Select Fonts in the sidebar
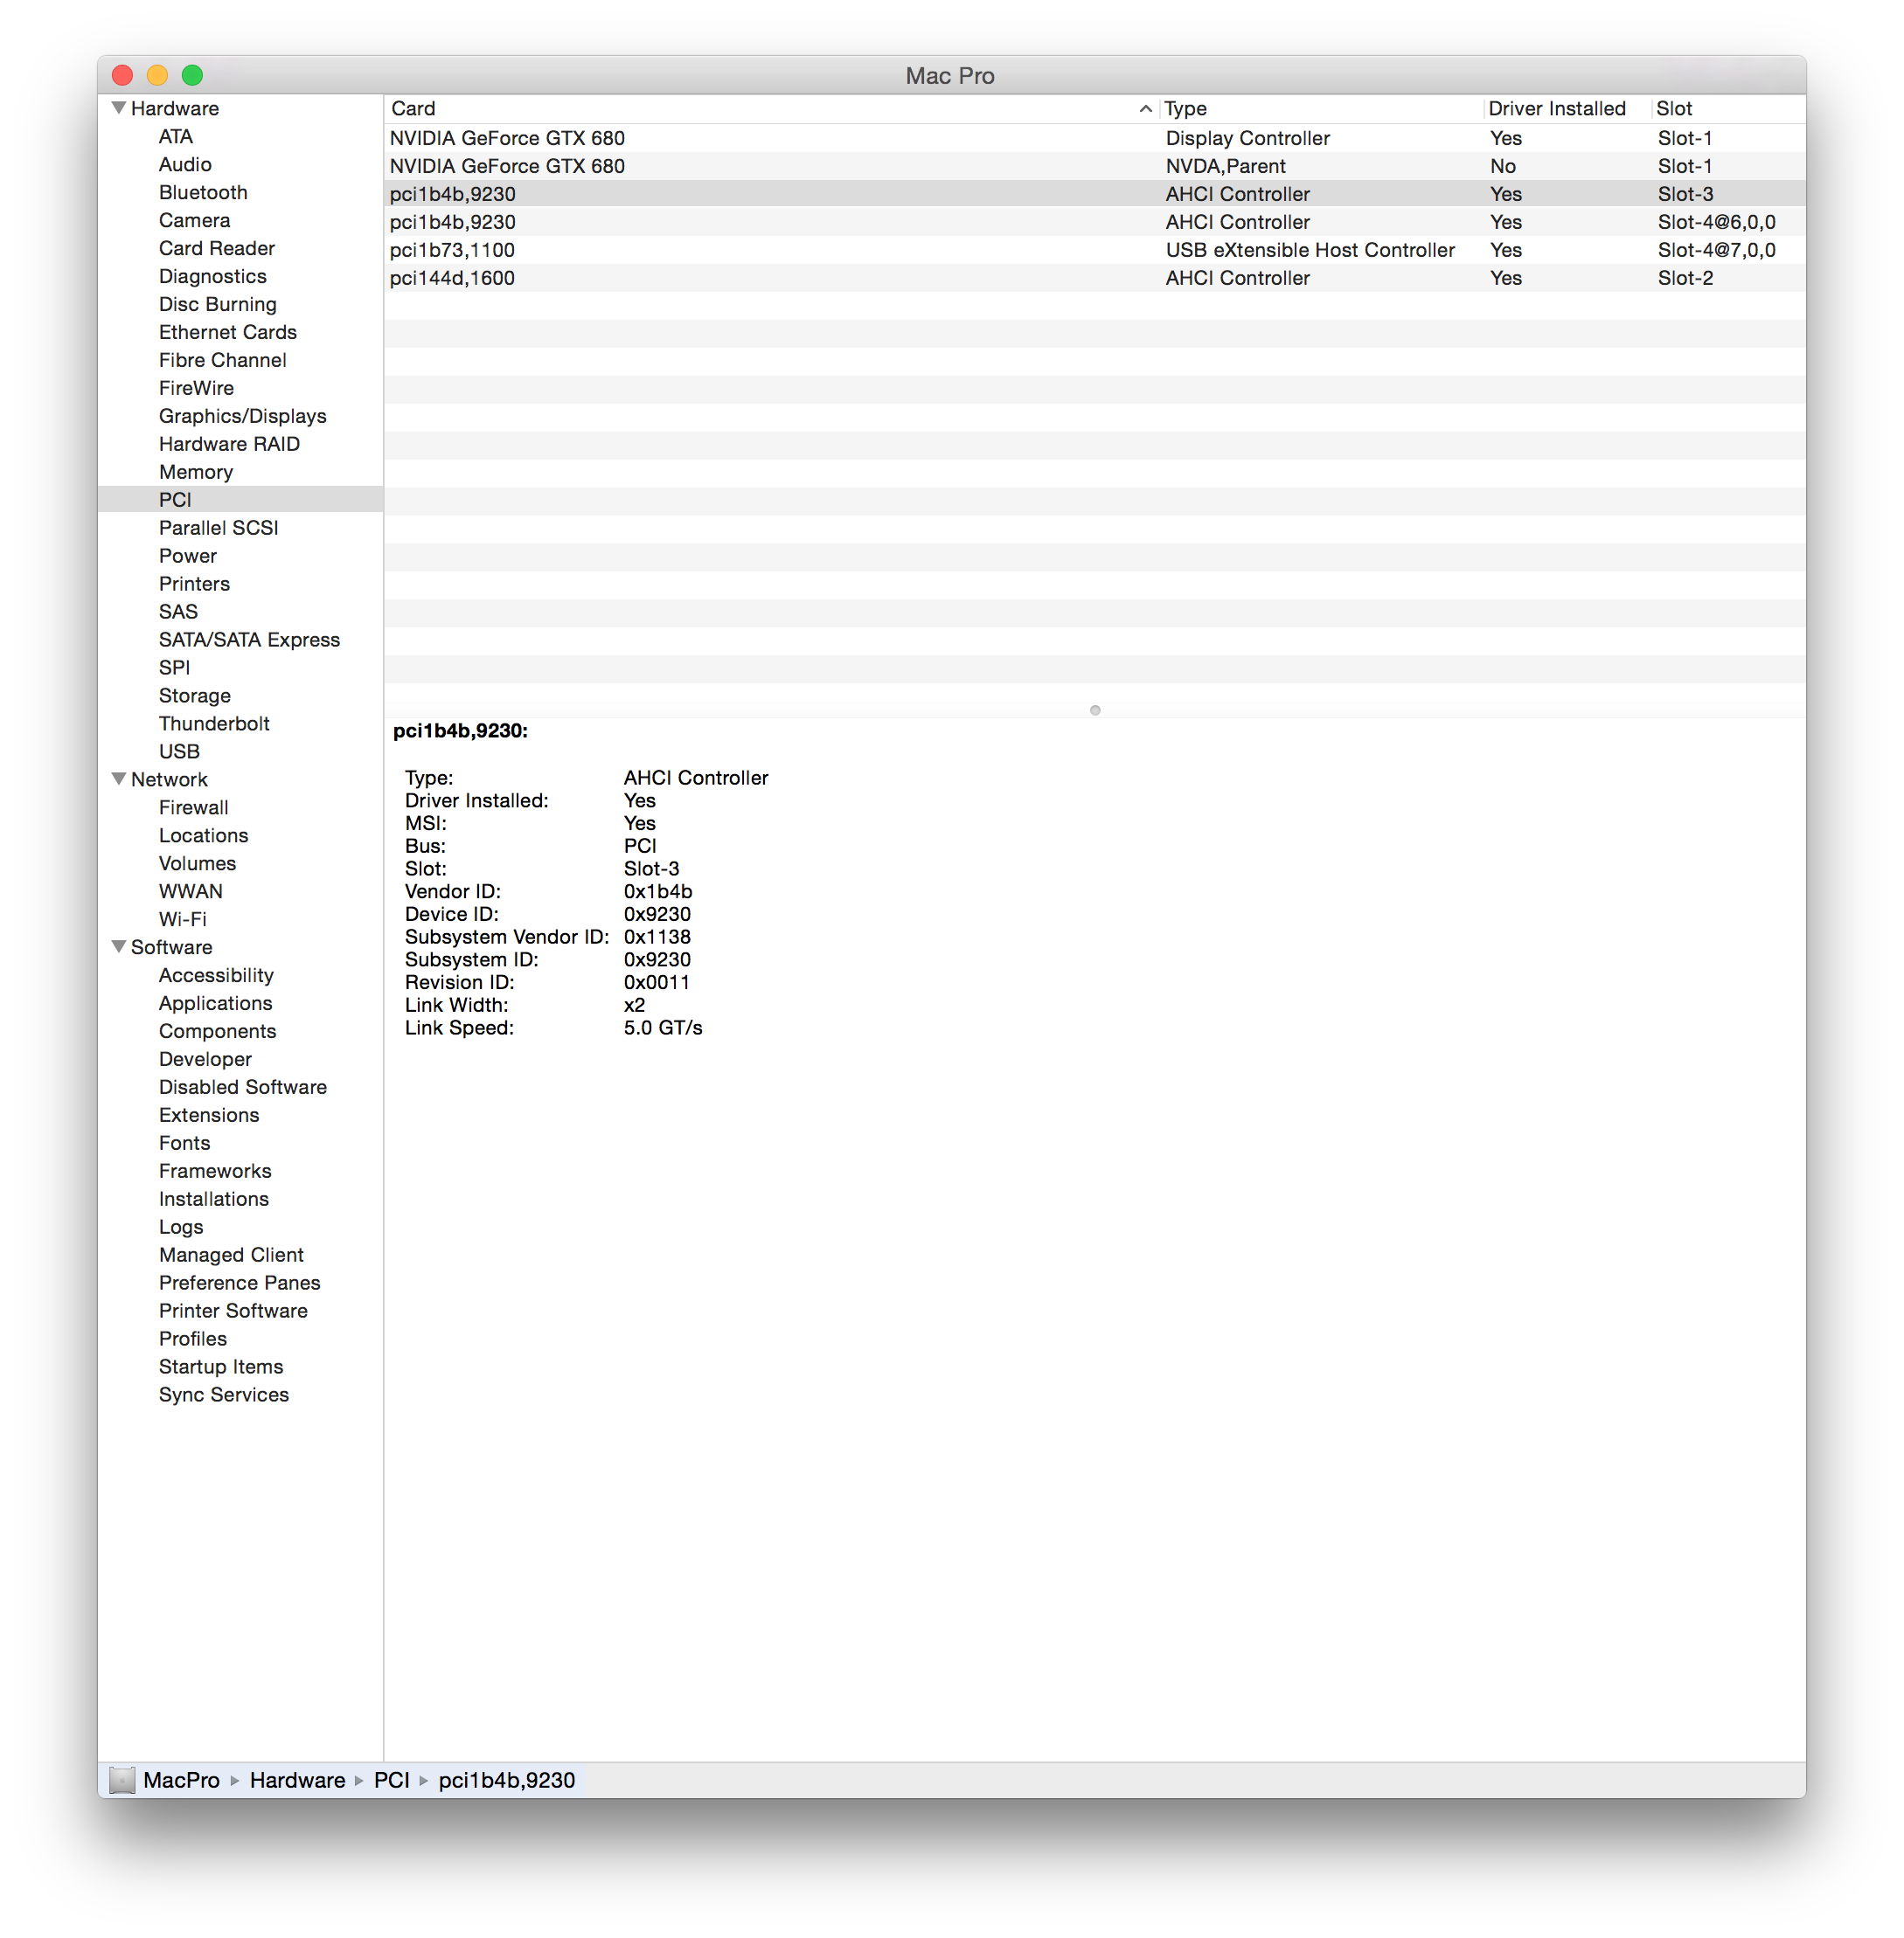1904x1938 pixels. tap(185, 1145)
